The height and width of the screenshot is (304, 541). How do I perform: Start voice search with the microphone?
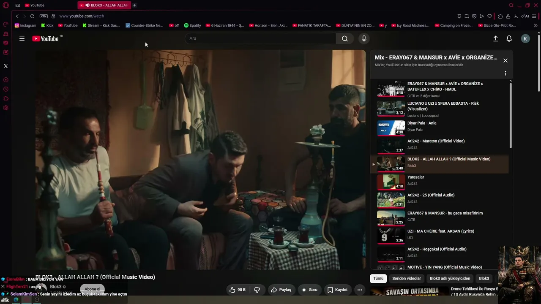pyautogui.click(x=364, y=38)
